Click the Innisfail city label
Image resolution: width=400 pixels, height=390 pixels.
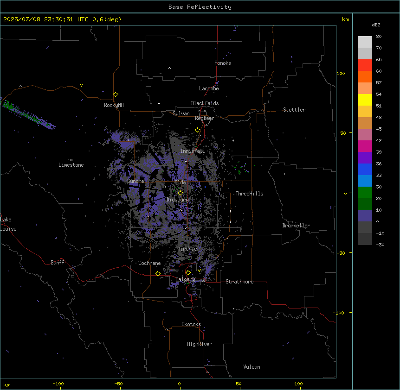(x=193, y=151)
